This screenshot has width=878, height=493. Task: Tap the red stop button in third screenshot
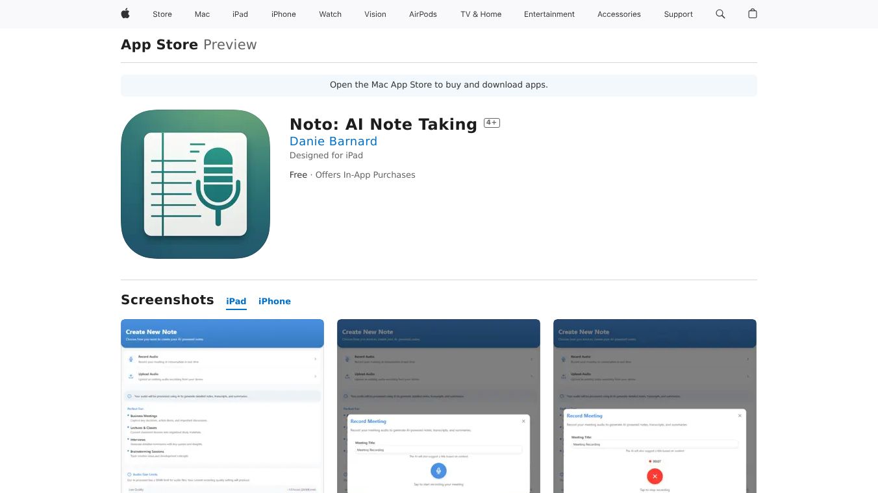[655, 476]
